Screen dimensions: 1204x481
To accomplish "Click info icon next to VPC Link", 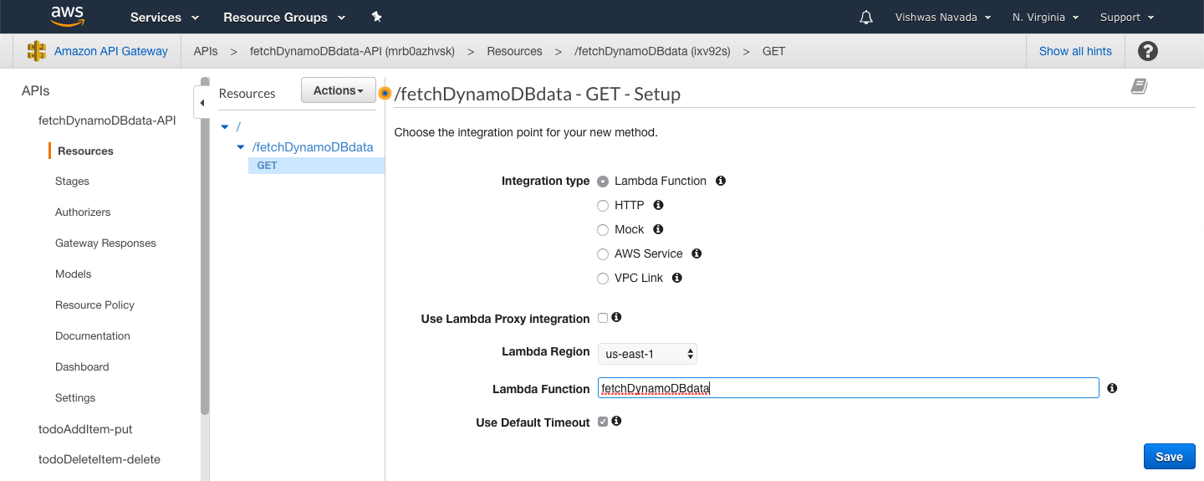I will 677,278.
